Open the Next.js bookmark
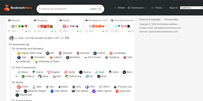Image resolution: width=203 pixels, height=101 pixels. [85, 72]
